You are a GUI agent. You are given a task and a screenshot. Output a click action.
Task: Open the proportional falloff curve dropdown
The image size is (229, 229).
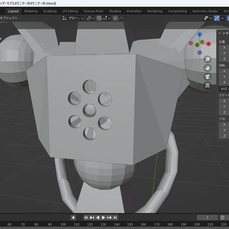[123, 18]
